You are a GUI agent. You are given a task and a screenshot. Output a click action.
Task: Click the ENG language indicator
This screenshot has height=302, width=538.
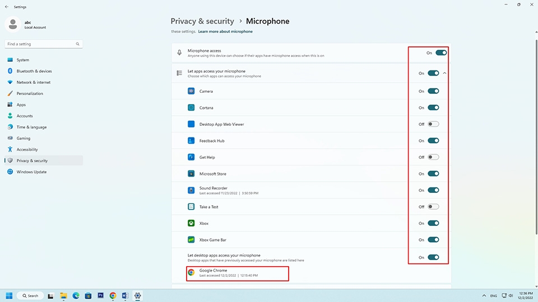tap(493, 296)
